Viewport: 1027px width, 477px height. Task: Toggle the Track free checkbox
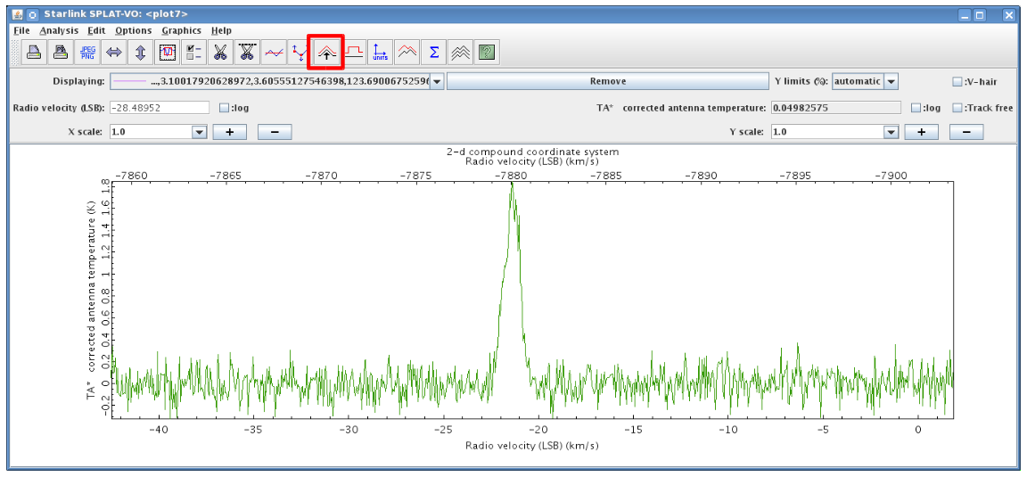[957, 108]
